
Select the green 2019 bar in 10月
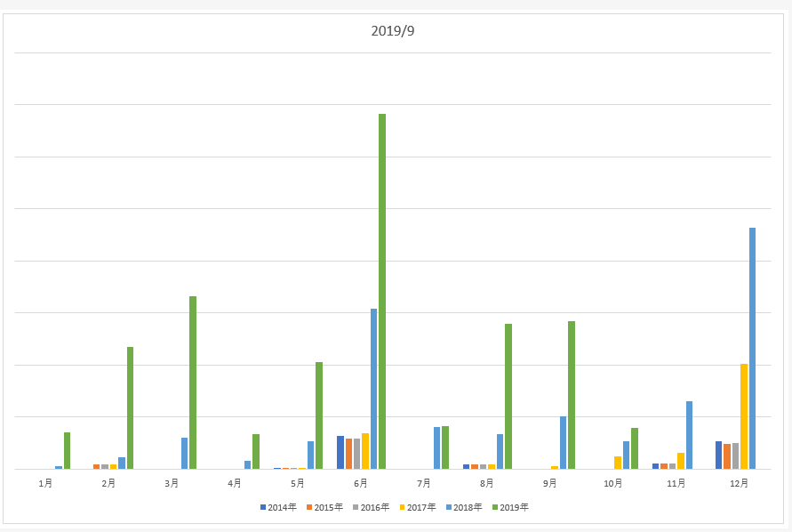pos(635,448)
